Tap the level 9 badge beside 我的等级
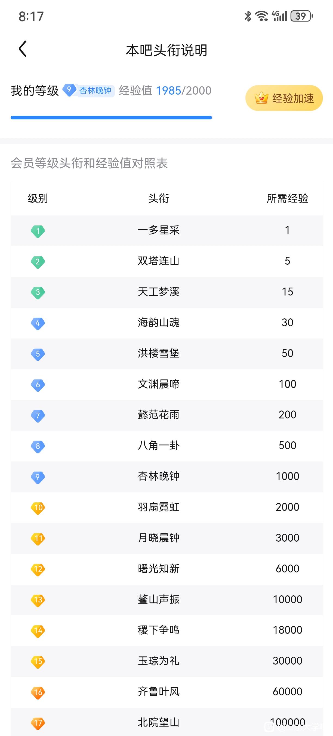This screenshot has width=333, height=736. click(69, 90)
